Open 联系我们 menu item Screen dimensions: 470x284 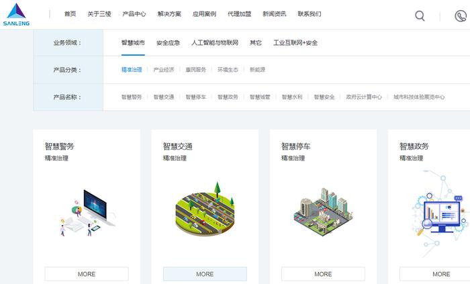310,14
